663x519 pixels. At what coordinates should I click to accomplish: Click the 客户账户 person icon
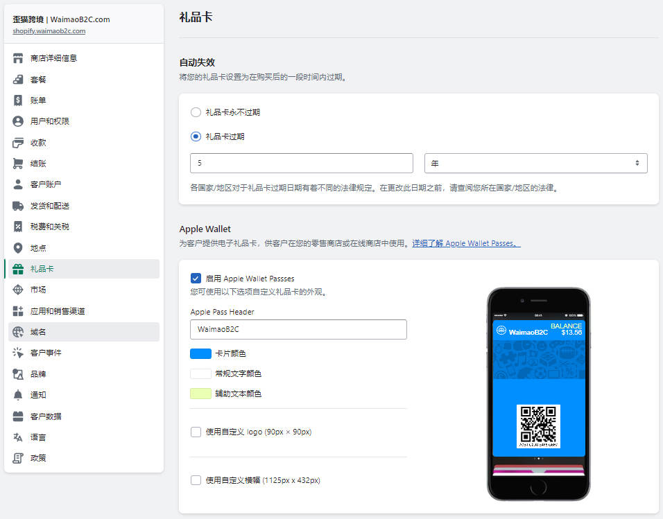tap(18, 184)
